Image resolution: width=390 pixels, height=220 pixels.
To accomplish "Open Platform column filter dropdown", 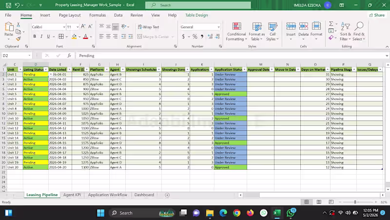I will pos(107,69).
